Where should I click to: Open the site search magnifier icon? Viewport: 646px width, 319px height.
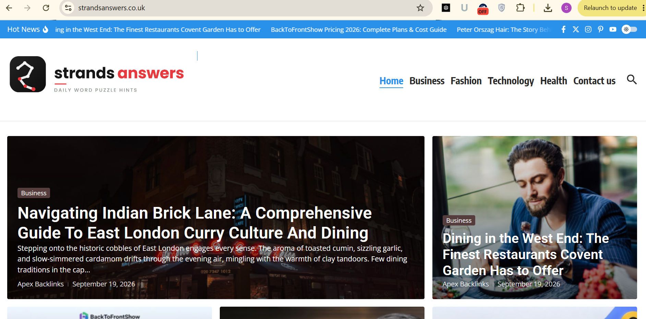click(x=632, y=80)
